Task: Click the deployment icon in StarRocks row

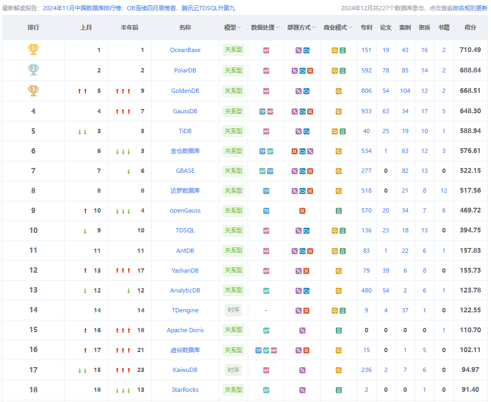Action: pyautogui.click(x=302, y=390)
